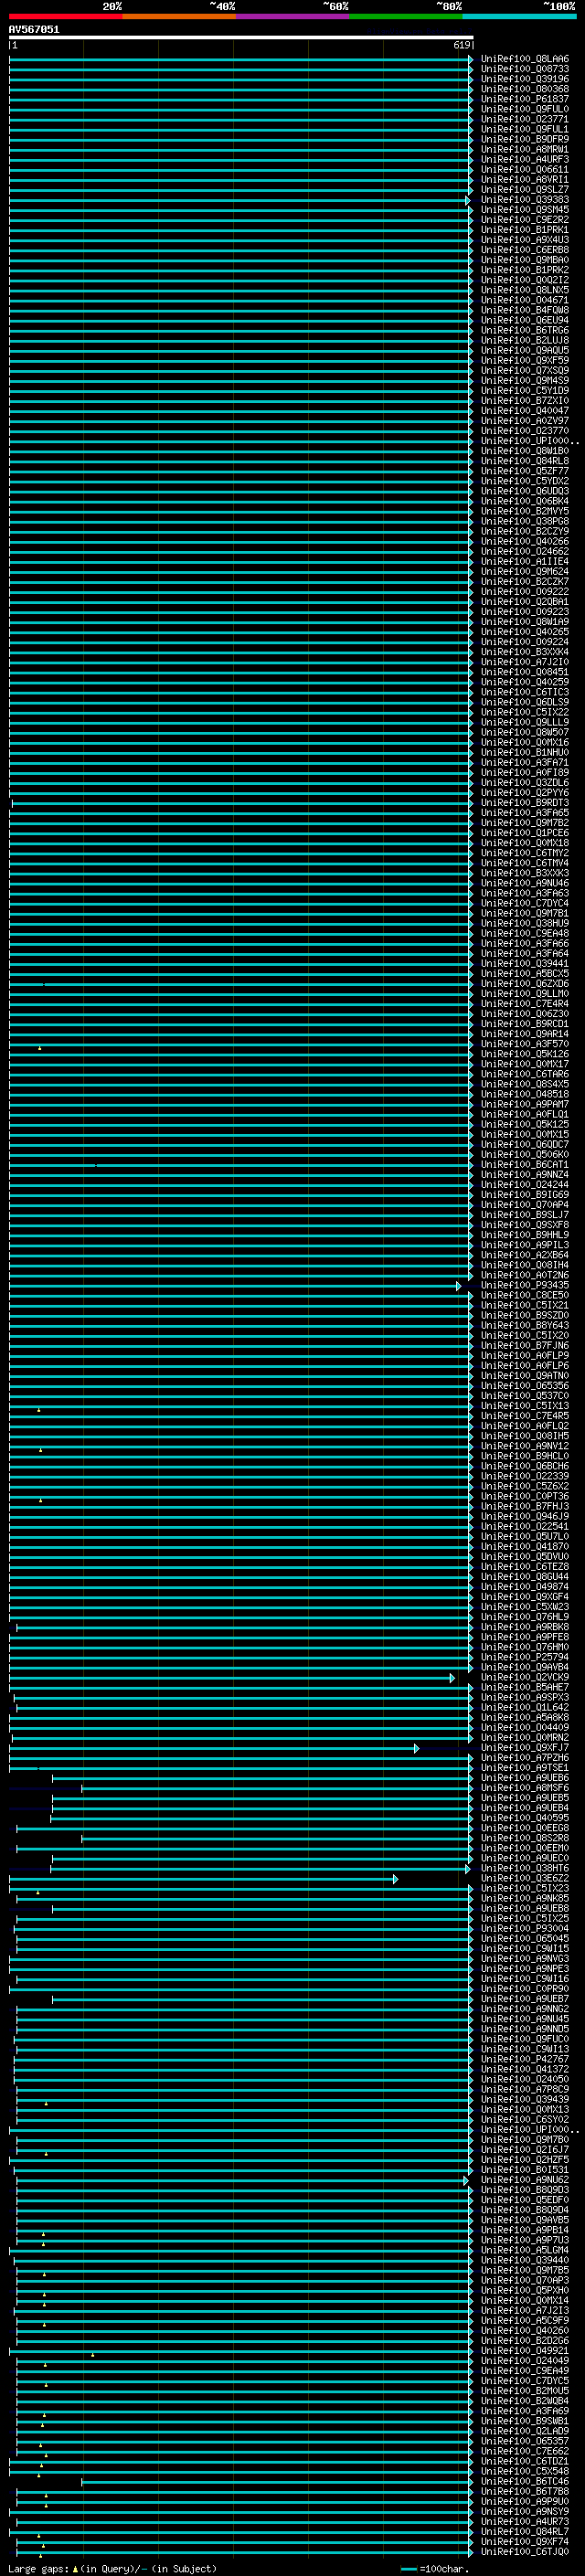This screenshot has height=2576, width=585.
Task: Click hit label UniRef100_O65356
Action: tap(525, 1386)
